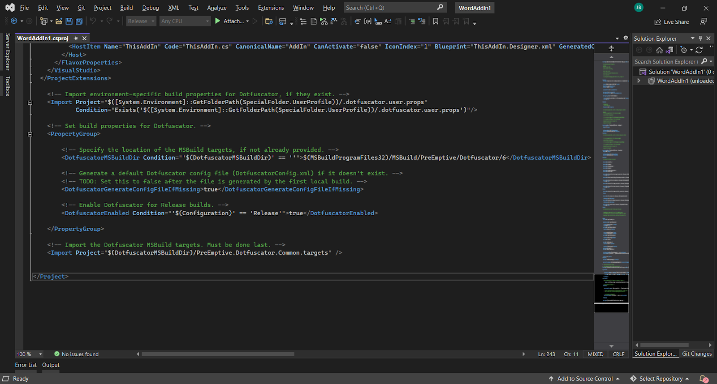Click the bookmark icon in the toolbar

tap(436, 21)
